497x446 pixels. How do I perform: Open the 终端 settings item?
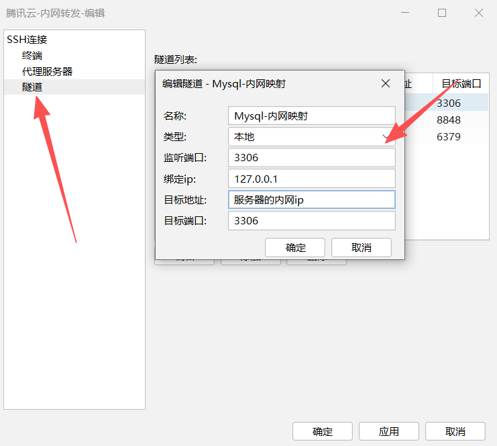(x=32, y=56)
